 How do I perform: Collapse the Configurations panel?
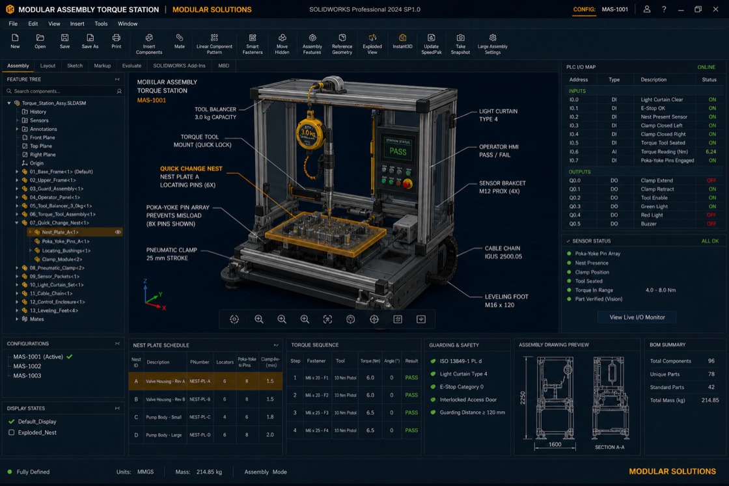[x=117, y=344]
